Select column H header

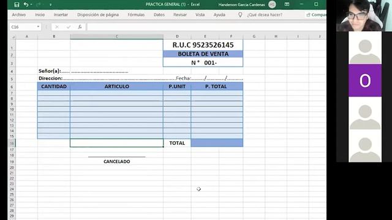(x=276, y=37)
